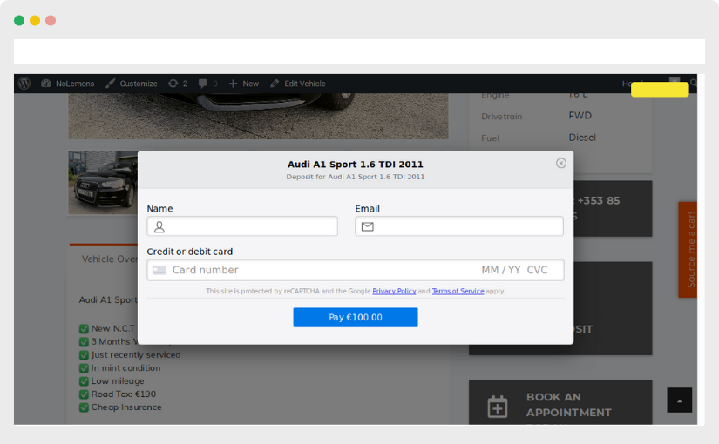Click the 'Low mileage' line
This screenshot has width=719, height=444.
[x=112, y=381]
